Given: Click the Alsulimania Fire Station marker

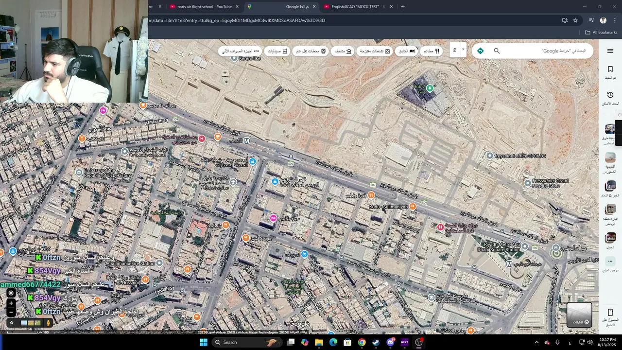Looking at the screenshot, I should tap(159, 263).
